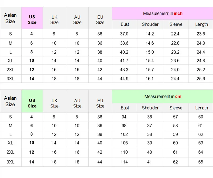Click the S row label in cm table
The image size is (213, 178).
tap(10, 117)
